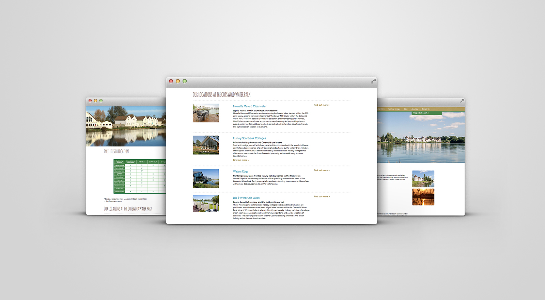Open Let Your Cottage menu in right window
The width and height of the screenshot is (545, 300).
pos(394,109)
